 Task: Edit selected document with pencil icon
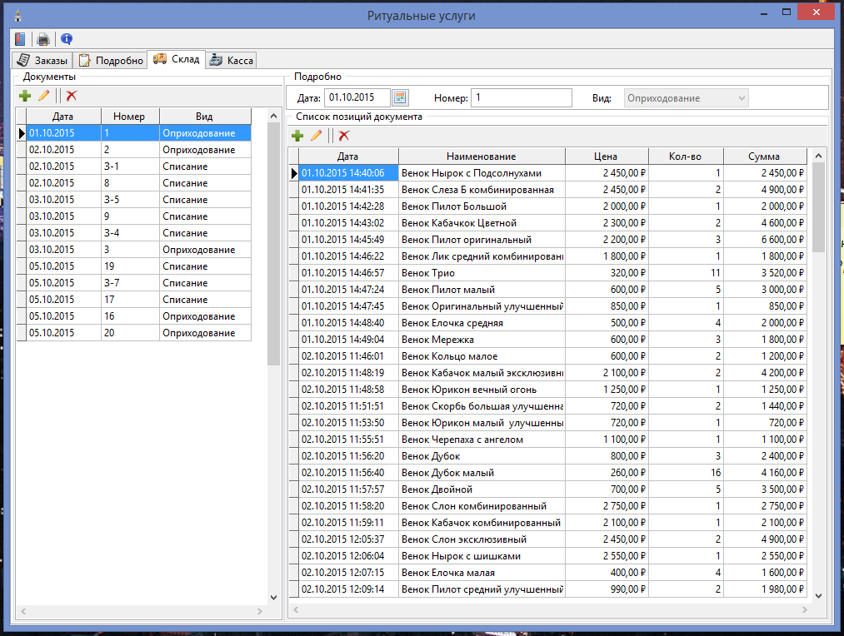(x=43, y=96)
